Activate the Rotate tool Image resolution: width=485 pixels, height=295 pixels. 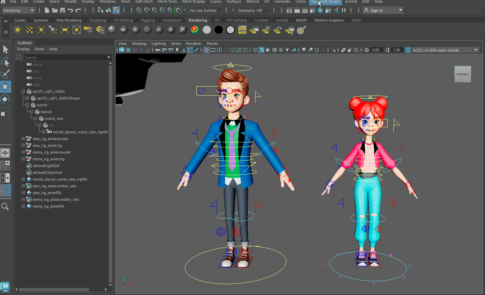tap(5, 99)
